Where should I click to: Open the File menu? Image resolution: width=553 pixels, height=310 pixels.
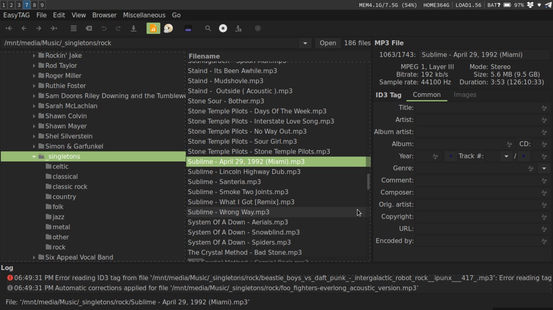coord(42,15)
